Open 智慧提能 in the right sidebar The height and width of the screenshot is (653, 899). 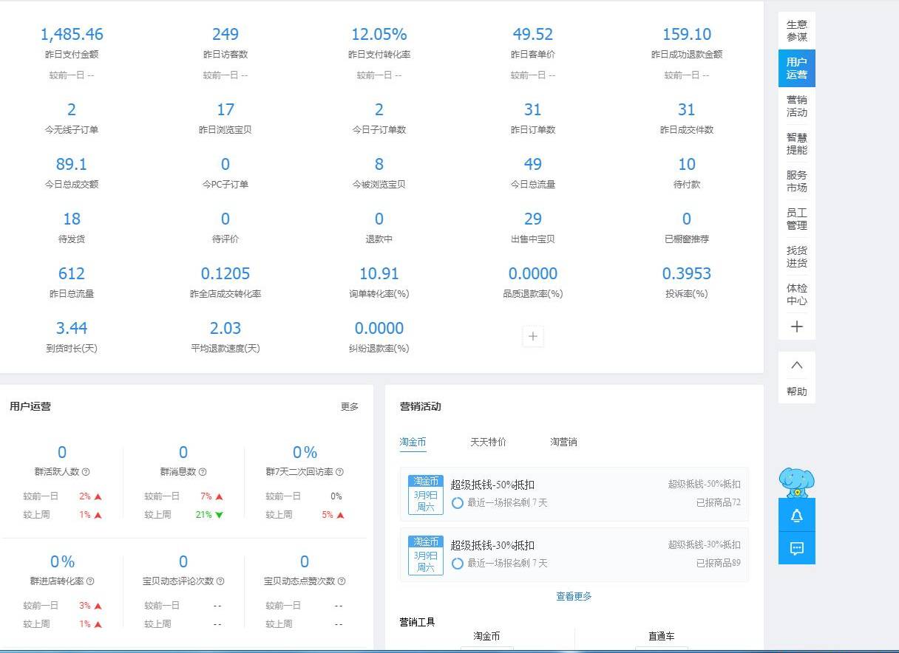point(797,143)
